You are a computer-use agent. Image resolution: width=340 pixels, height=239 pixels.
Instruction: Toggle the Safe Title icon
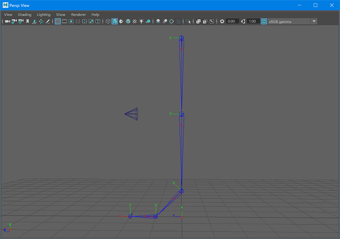(98, 22)
